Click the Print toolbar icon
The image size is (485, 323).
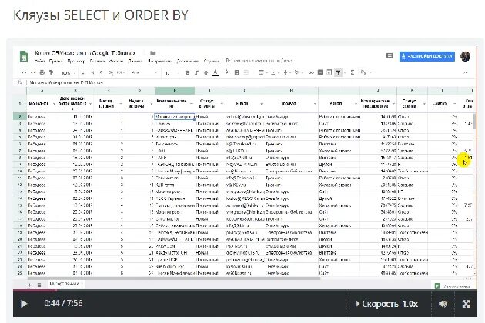coord(42,72)
